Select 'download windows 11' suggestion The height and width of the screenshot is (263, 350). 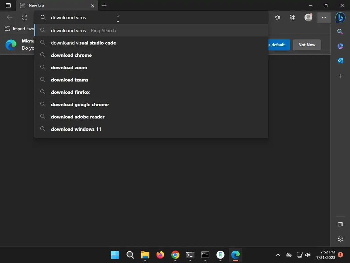[151, 129]
